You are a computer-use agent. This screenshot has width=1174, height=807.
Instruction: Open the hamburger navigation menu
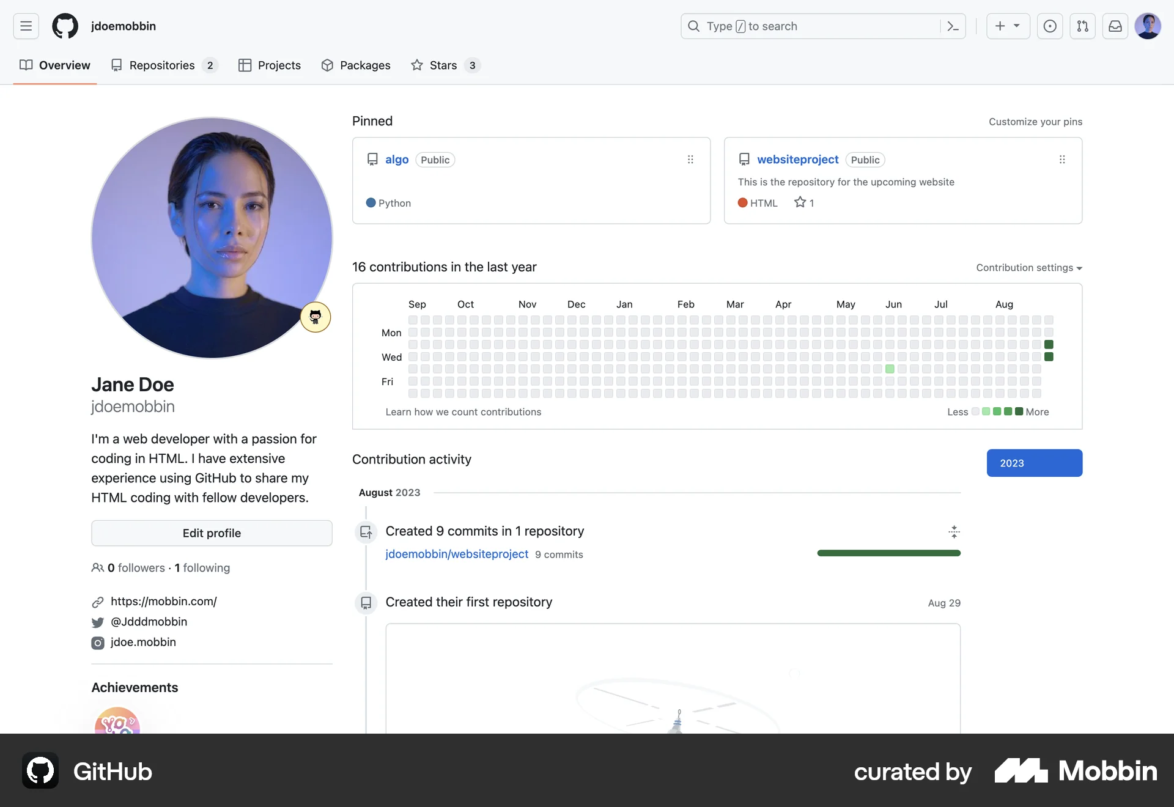(x=25, y=26)
